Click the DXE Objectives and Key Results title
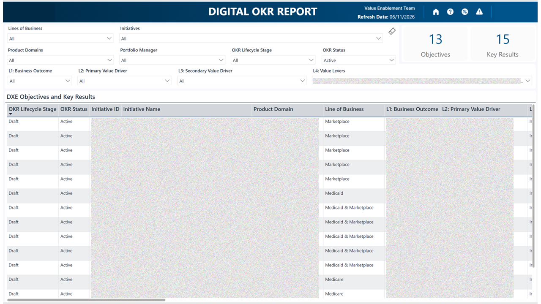The height and width of the screenshot is (304, 541). 51,97
